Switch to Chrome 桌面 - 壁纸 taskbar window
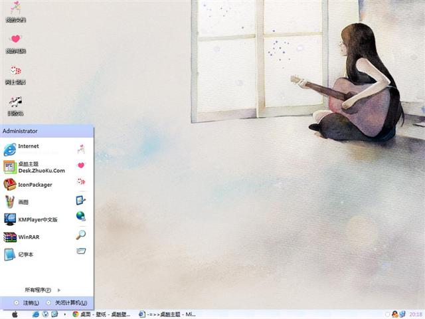This screenshot has width=425, height=319. click(x=102, y=314)
